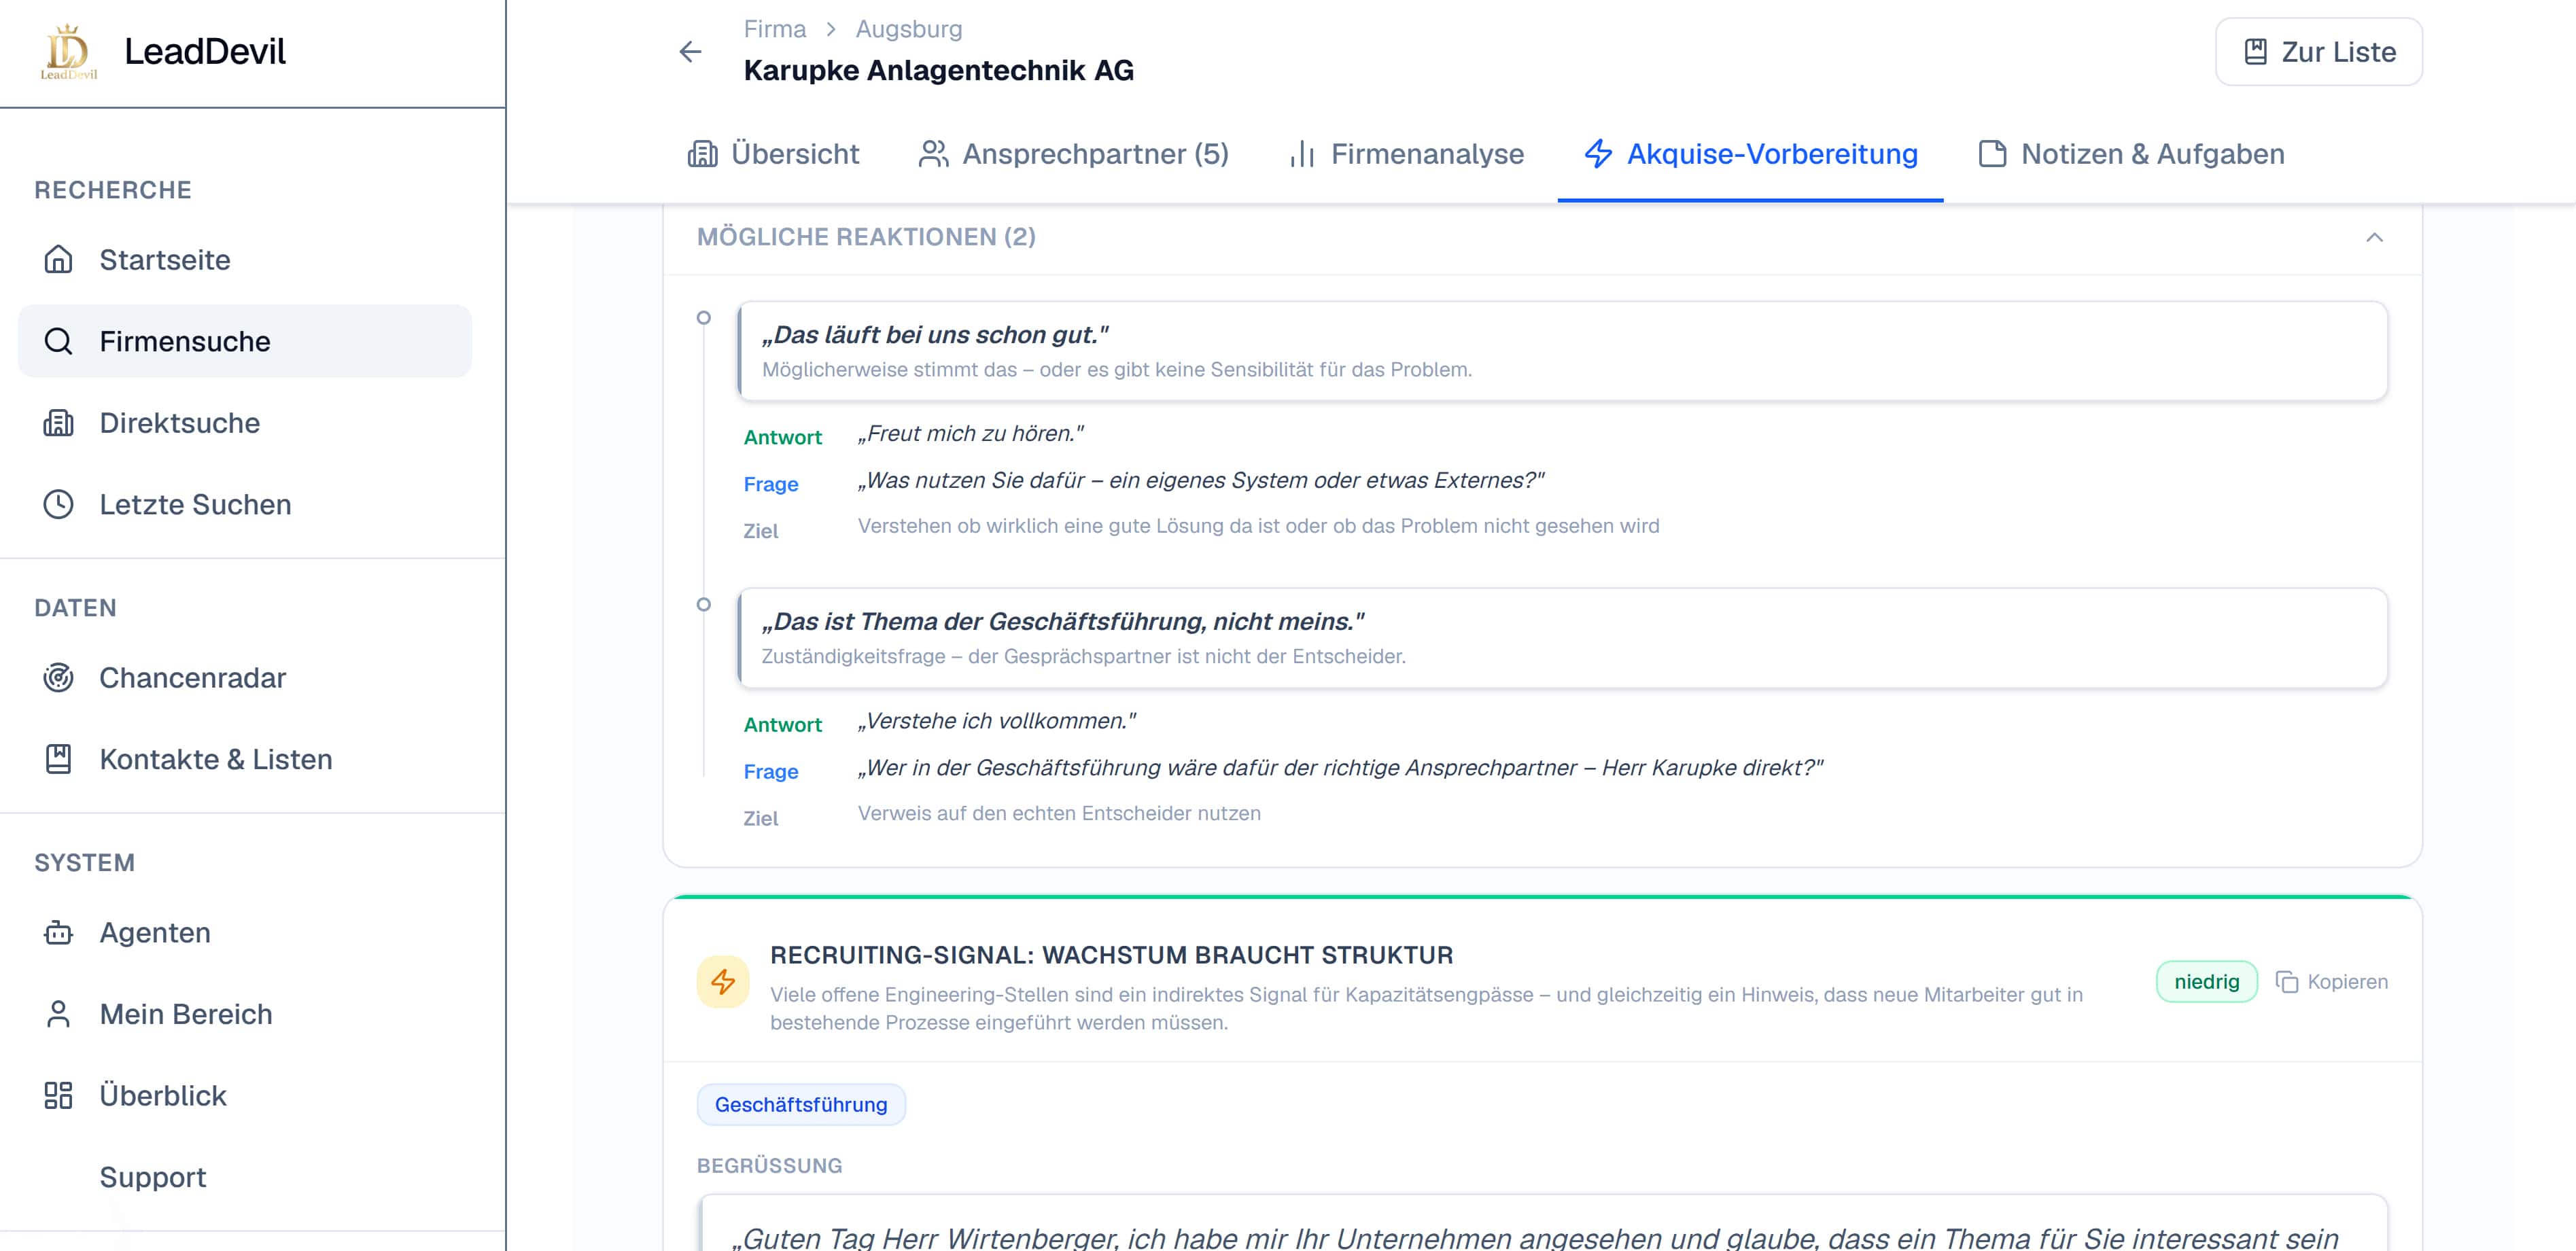Screen dimensions: 2576x1251
Task: Open the Notizen & Aufgaben tab
Action: (x=2131, y=154)
